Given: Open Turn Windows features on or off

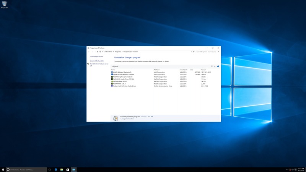Looking at the screenshot, I should pyautogui.click(x=99, y=65).
